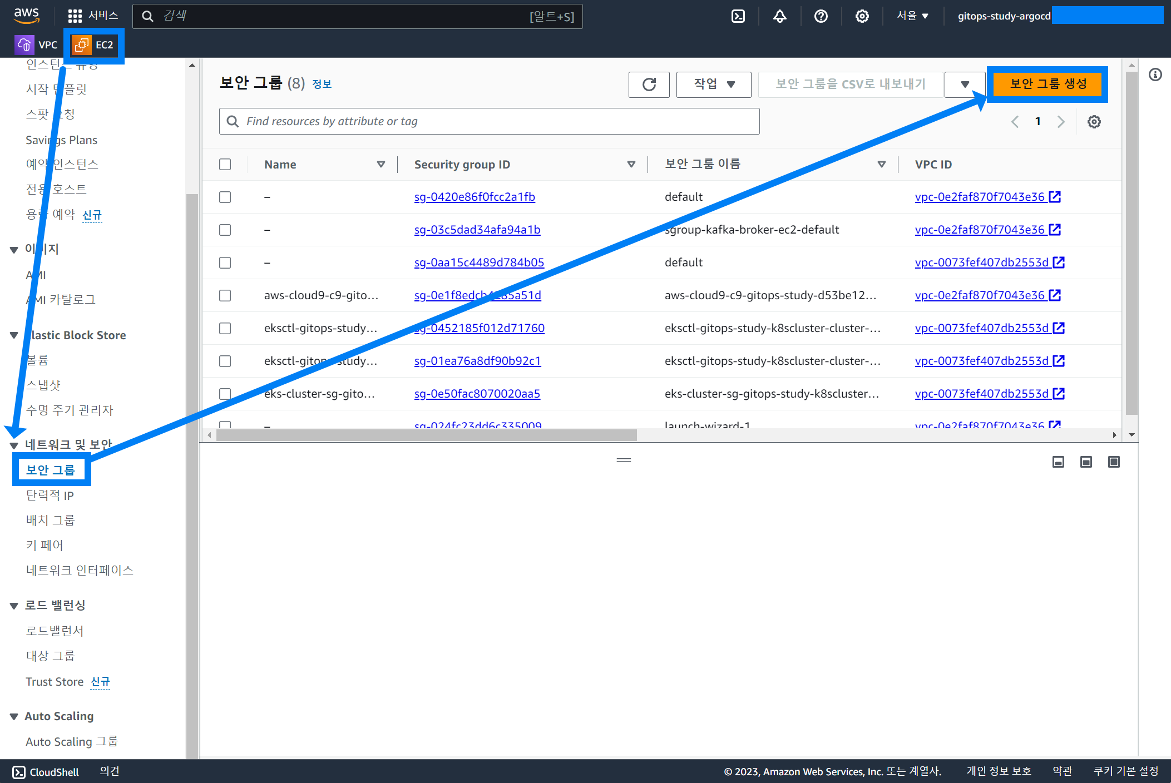The image size is (1171, 783).
Task: Open 탄력적 IP in sidebar menu
Action: pos(50,495)
